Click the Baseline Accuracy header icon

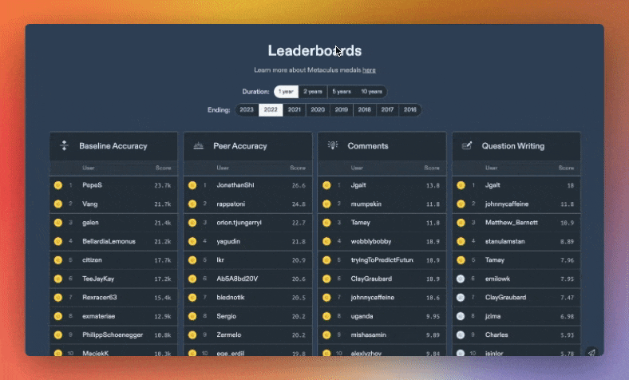pos(64,146)
